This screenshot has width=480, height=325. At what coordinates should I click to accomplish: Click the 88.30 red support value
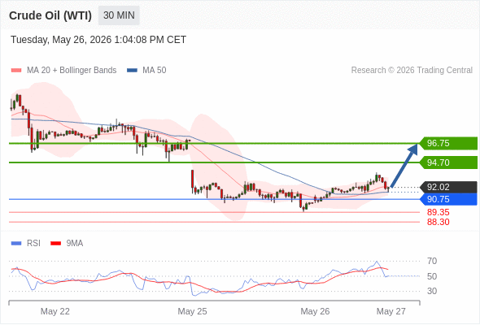click(x=438, y=222)
